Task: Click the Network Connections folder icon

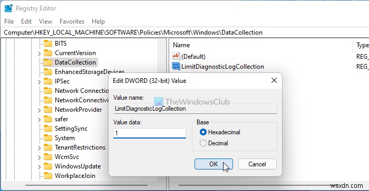Action: (x=48, y=91)
